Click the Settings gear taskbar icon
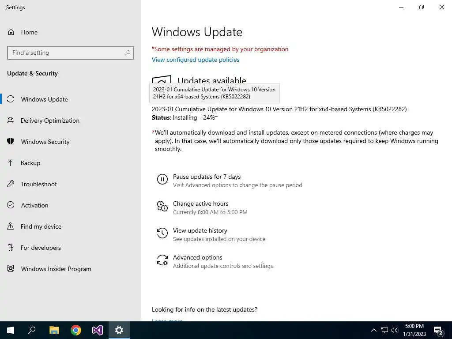Viewport: 452px width, 339px height. pyautogui.click(x=119, y=330)
